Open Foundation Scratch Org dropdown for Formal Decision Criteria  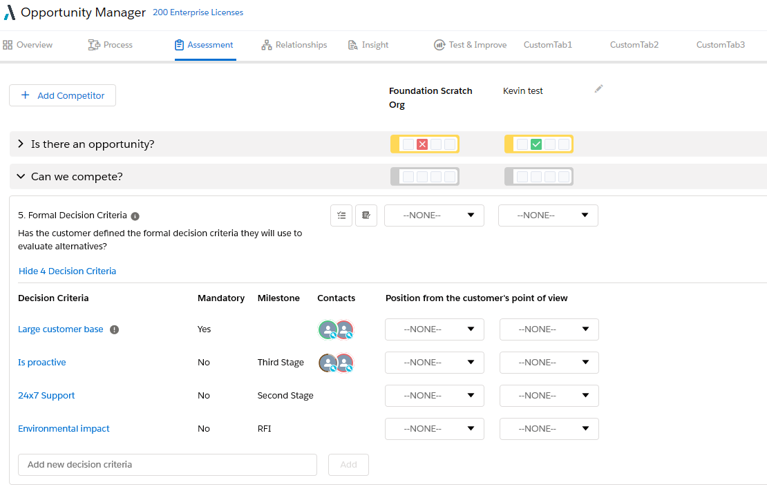(x=435, y=215)
